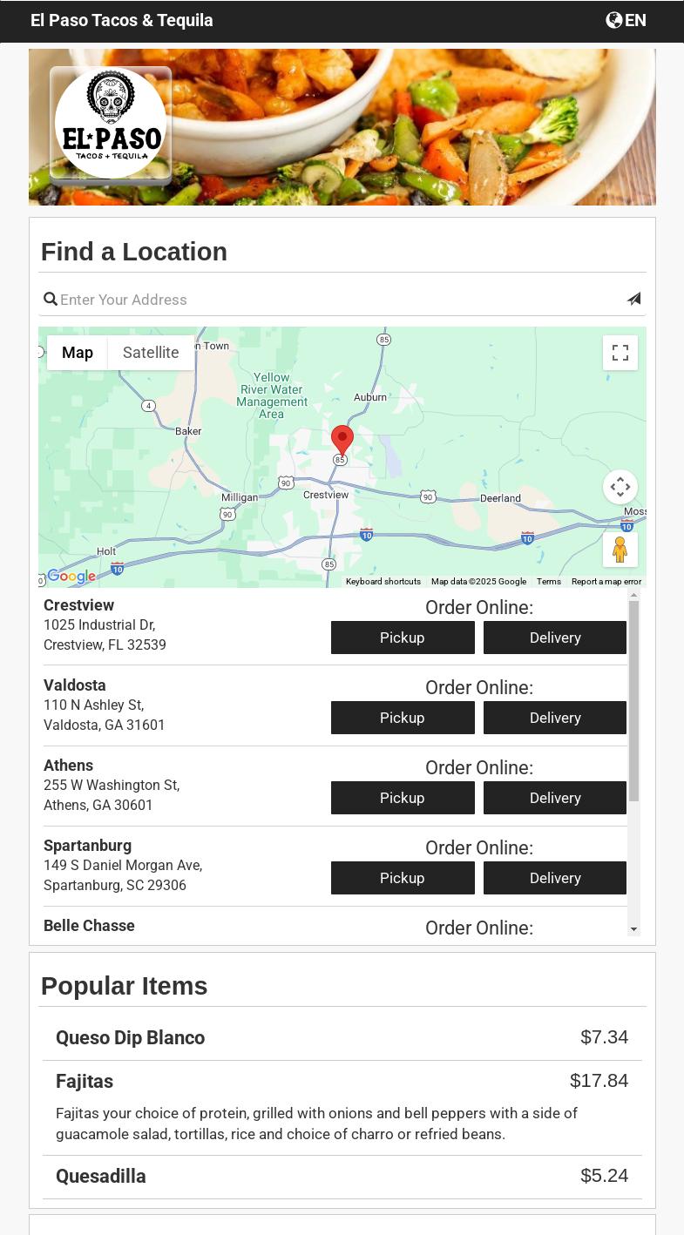Open the Queso Dip Blanco item
The height and width of the screenshot is (1235, 684).
point(131,1038)
